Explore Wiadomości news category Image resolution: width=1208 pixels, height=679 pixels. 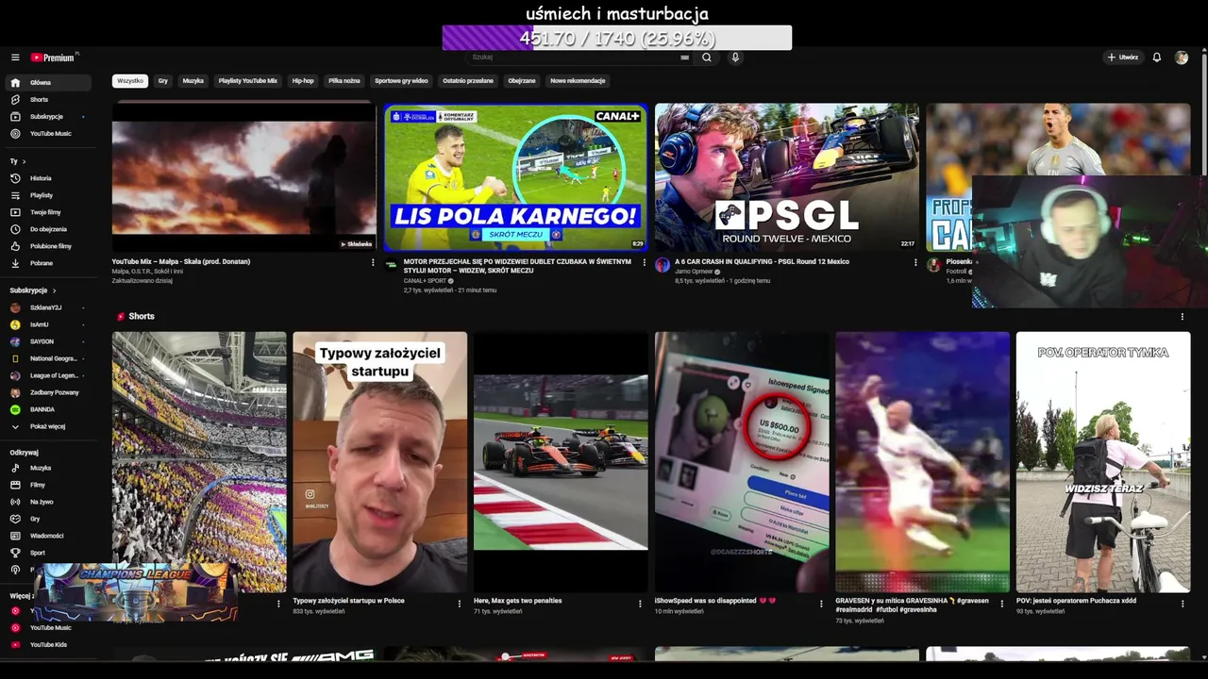coord(50,536)
